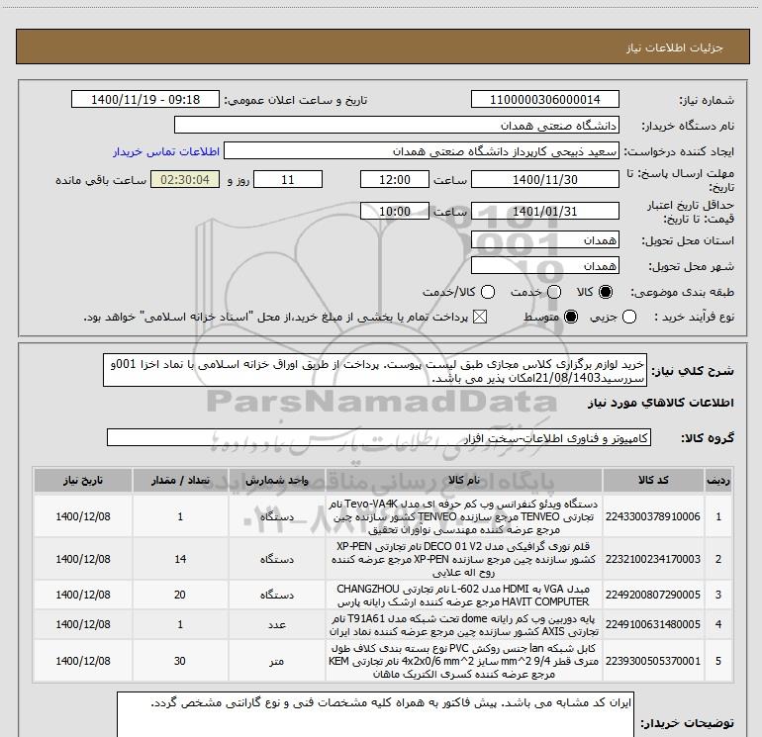Click the validity time field 10:00
The image size is (762, 737).
(395, 212)
